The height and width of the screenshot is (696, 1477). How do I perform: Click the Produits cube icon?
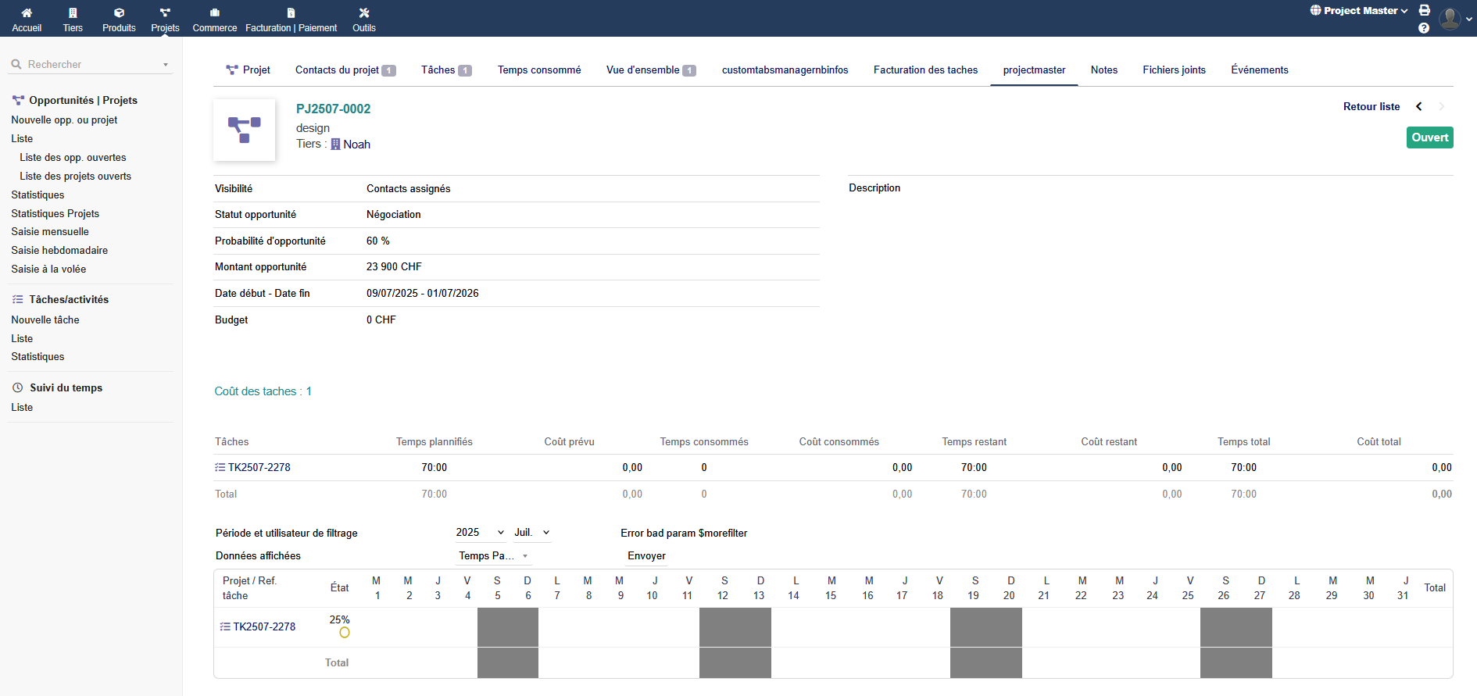[119, 13]
